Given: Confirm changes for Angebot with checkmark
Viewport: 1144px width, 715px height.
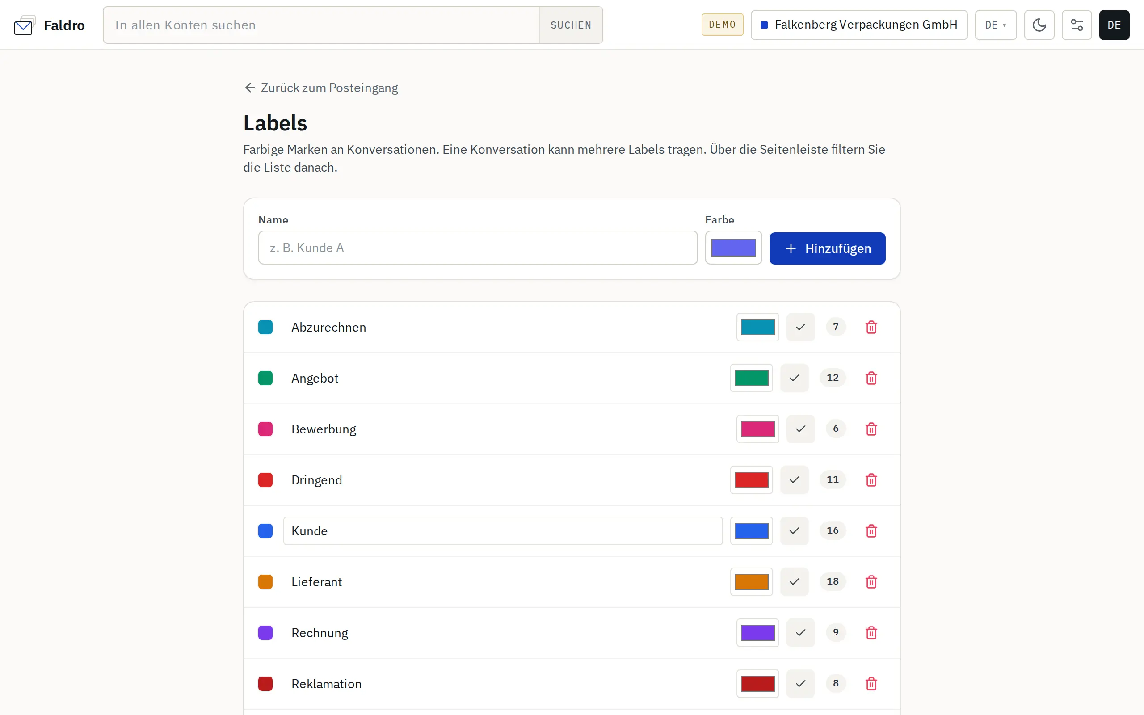Looking at the screenshot, I should click(x=794, y=379).
